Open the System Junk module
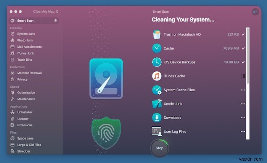 click(x=26, y=34)
